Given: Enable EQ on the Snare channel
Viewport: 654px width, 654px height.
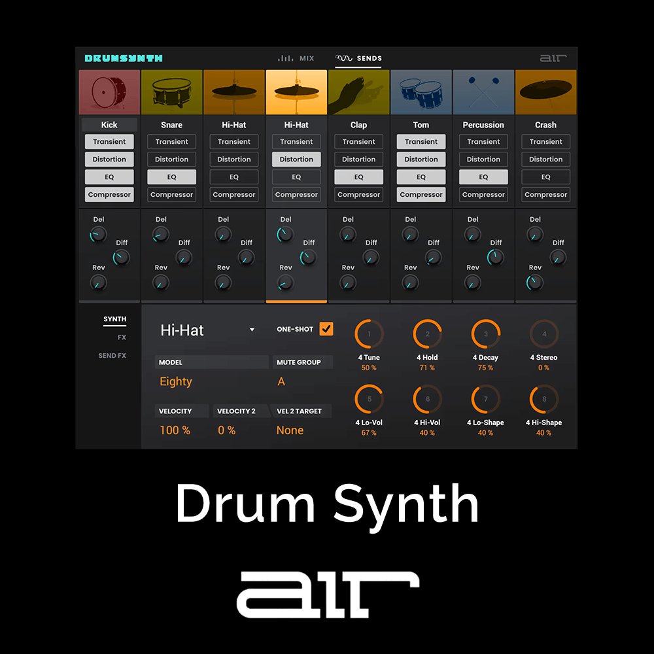Looking at the screenshot, I should (171, 177).
